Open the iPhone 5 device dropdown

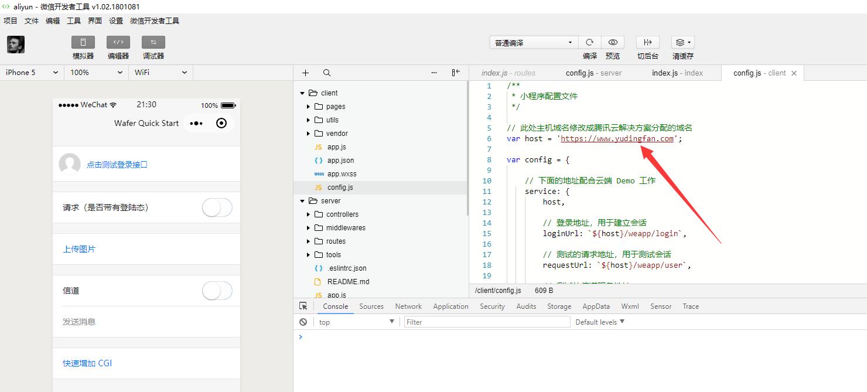[x=32, y=73]
